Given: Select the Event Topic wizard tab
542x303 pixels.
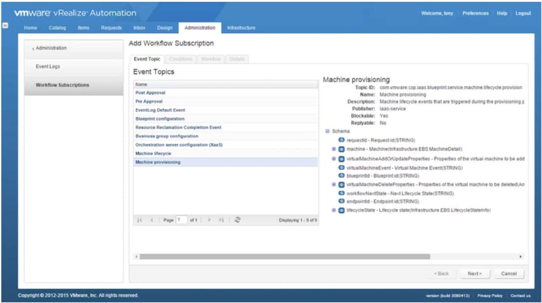Looking at the screenshot, I should pyautogui.click(x=147, y=59).
